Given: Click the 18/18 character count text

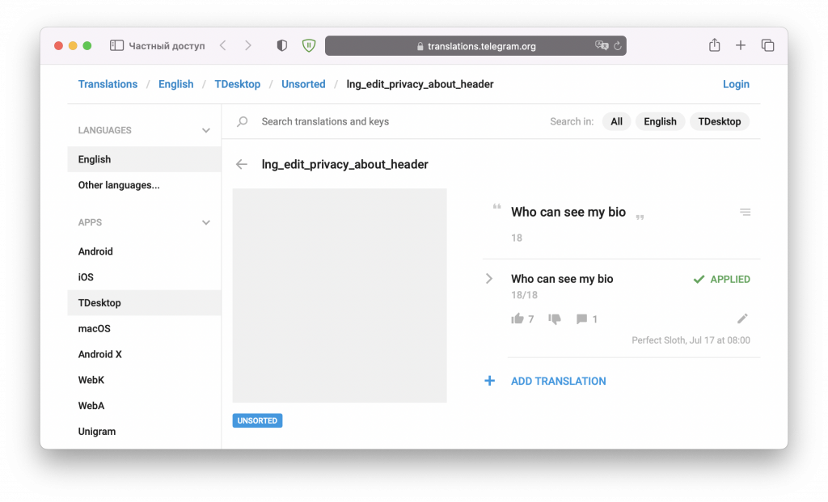Looking at the screenshot, I should click(x=524, y=295).
